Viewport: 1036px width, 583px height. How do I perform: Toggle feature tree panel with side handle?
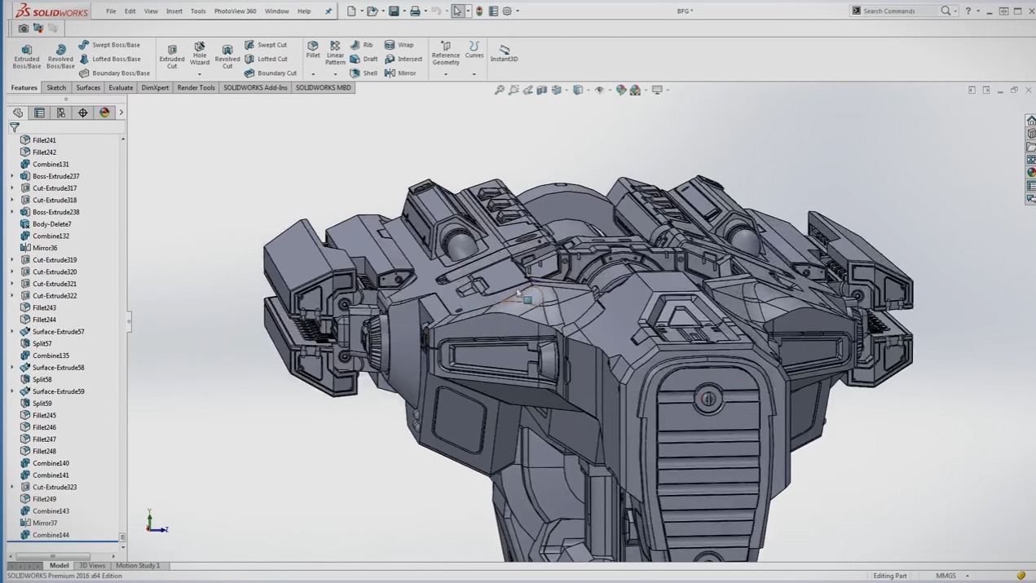129,321
